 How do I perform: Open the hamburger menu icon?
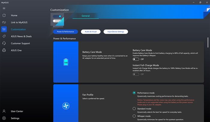pyautogui.click(x=4, y=8)
